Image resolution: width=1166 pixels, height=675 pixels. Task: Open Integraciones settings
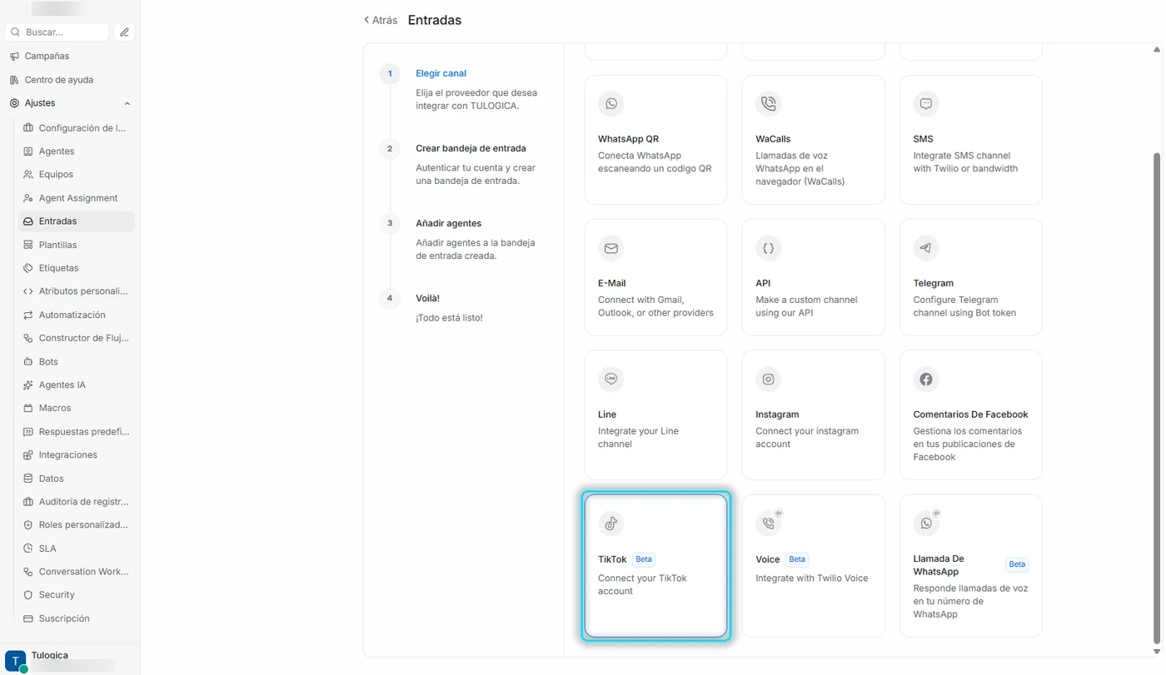pyautogui.click(x=76, y=455)
